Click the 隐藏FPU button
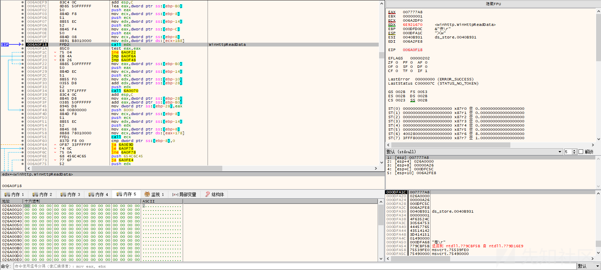This screenshot has width=601, height=270. pos(493,4)
